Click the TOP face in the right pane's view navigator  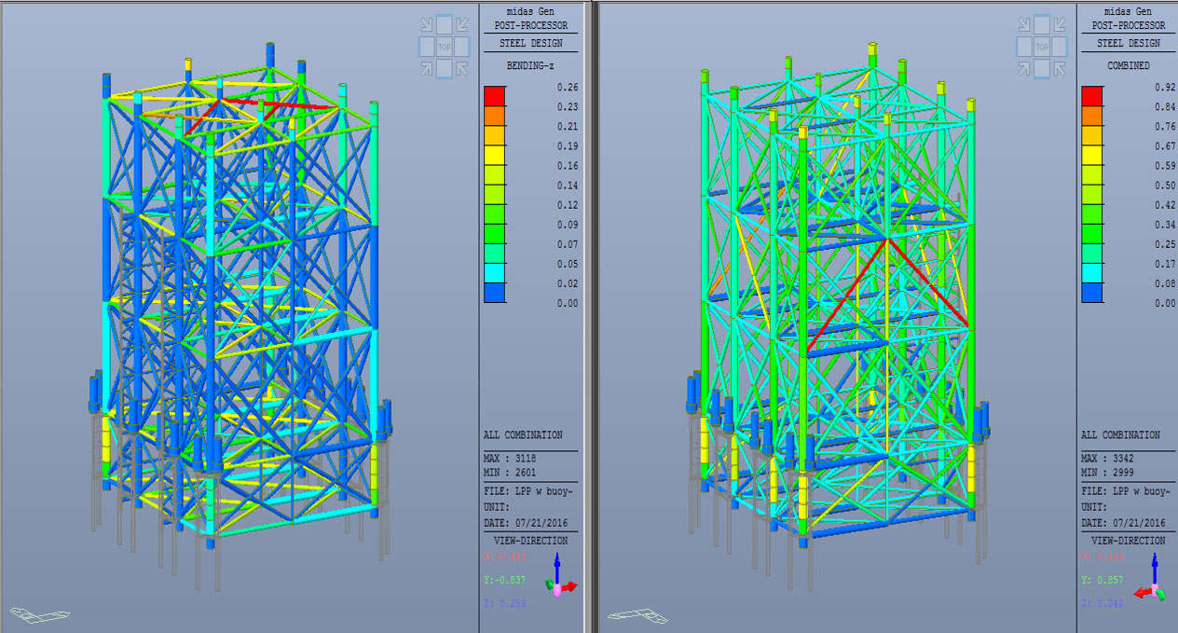1043,46
